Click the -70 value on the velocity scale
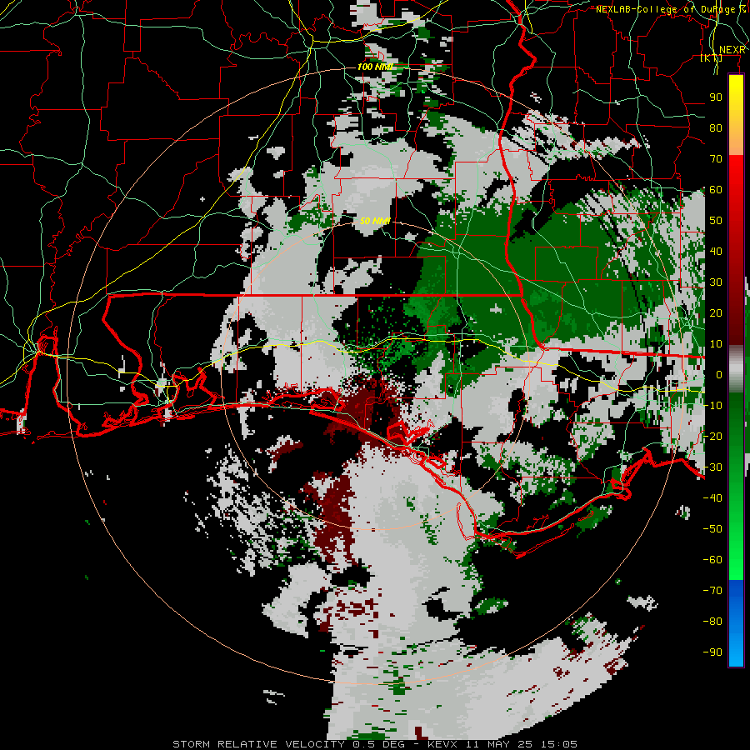 point(712,591)
